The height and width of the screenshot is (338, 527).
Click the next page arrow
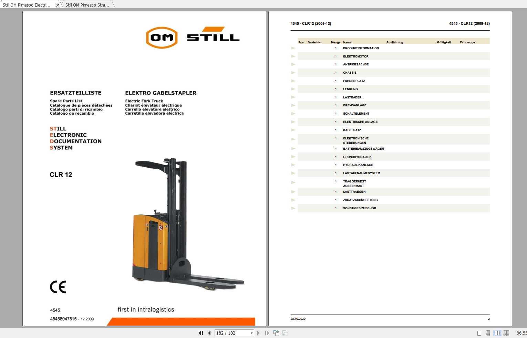click(259, 333)
